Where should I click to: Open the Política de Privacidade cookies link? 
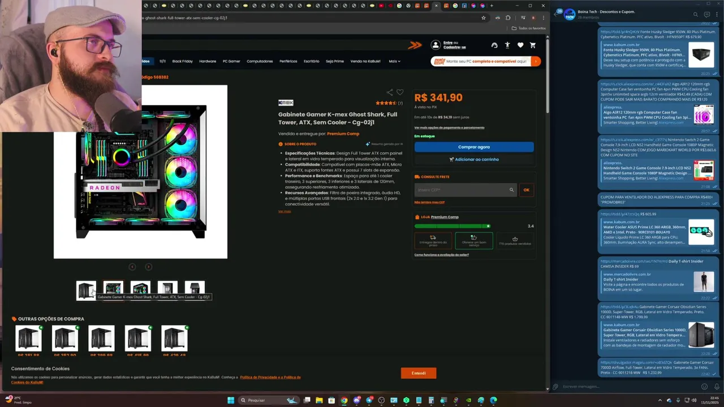(x=270, y=377)
